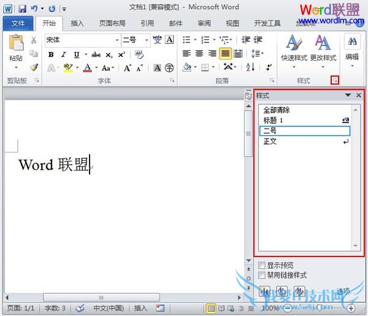Expand the 样式 group dialog launcher
The height and width of the screenshot is (316, 368).
pyautogui.click(x=335, y=80)
